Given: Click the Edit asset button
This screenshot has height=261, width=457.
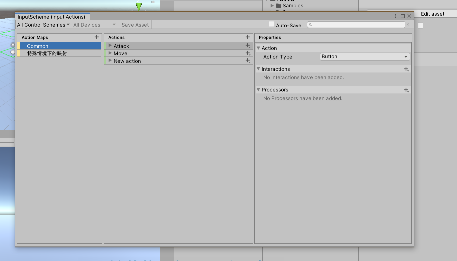Looking at the screenshot, I should tap(432, 14).
